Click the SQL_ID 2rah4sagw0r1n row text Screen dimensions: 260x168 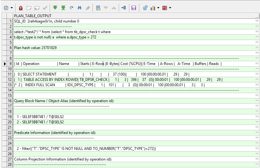click(47, 21)
